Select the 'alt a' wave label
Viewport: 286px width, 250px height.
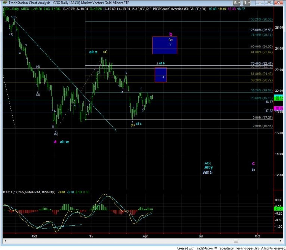pyautogui.click(x=139, y=124)
